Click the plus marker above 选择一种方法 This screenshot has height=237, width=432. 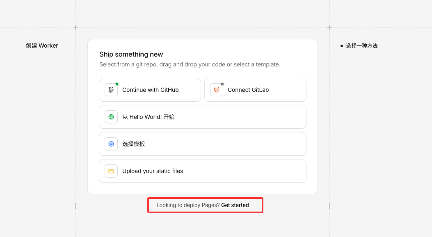point(329,27)
